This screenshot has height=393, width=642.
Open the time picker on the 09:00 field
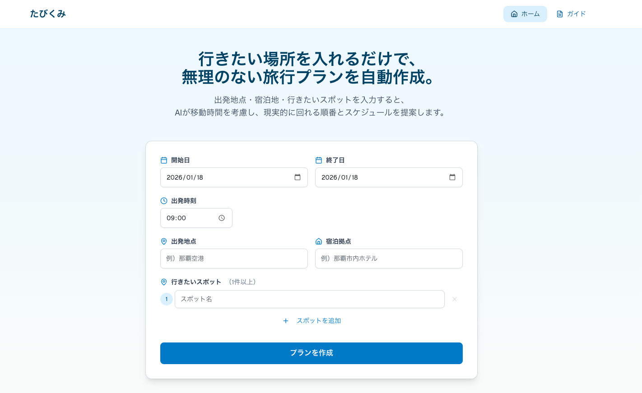(x=221, y=217)
